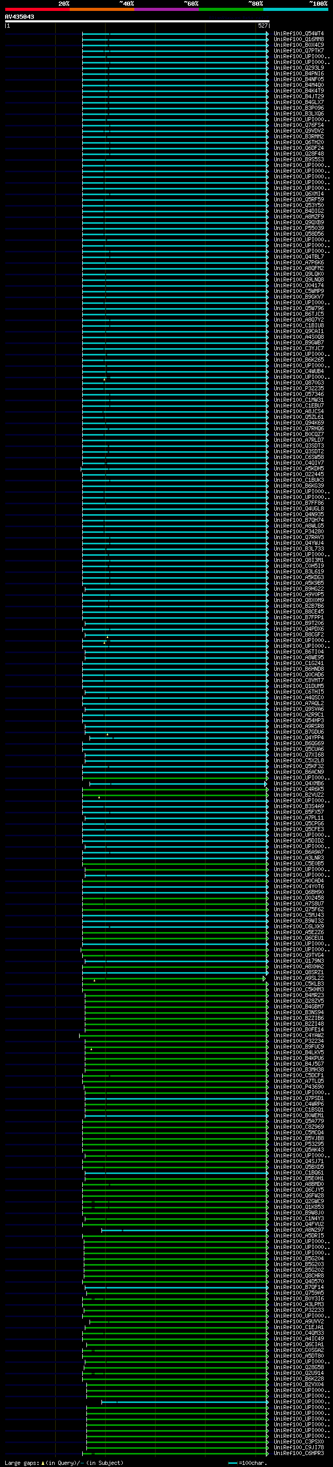The height and width of the screenshot is (1467, 333).
Task: Select UniRef100_B4M4Q0 entry
Action: [x=299, y=85]
